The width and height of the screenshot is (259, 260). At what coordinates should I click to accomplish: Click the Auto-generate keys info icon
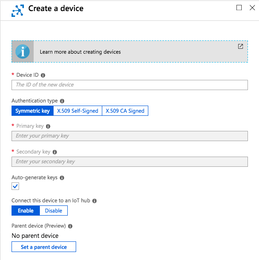pos(62,178)
